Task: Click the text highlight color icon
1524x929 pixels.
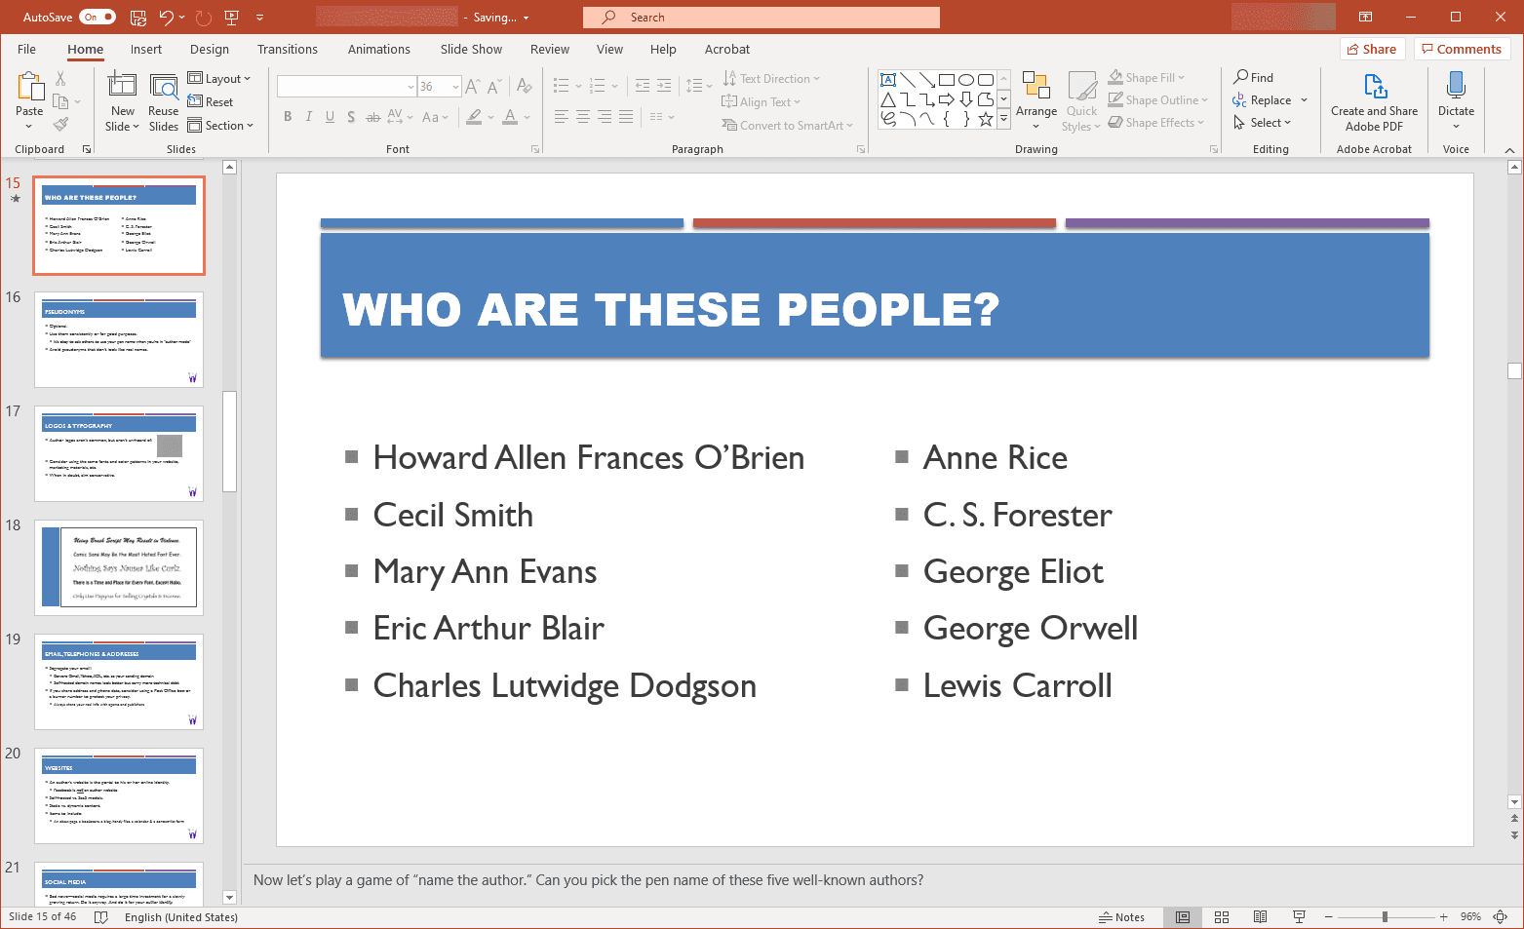Action: [474, 117]
